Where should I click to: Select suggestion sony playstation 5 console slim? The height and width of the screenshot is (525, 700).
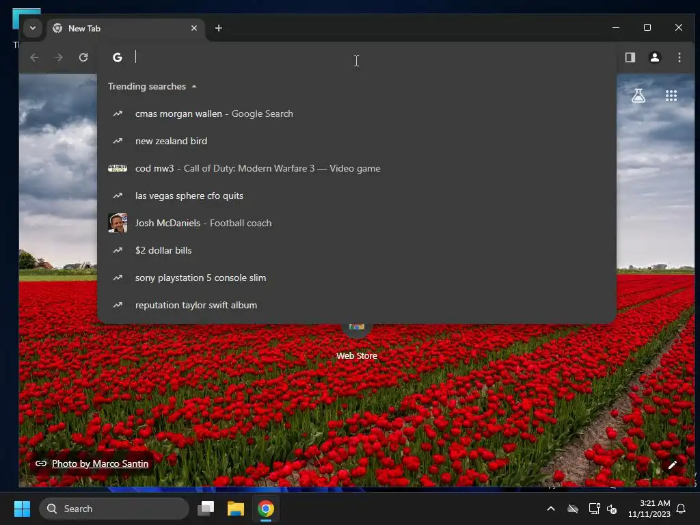(357, 278)
